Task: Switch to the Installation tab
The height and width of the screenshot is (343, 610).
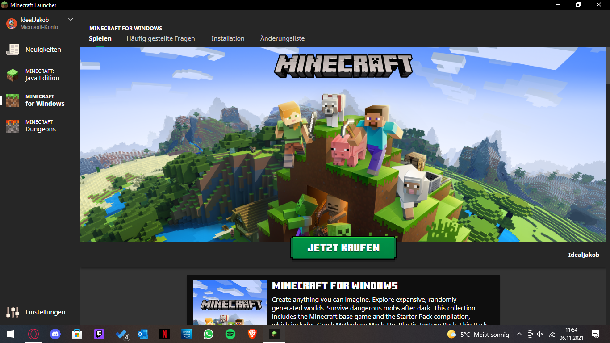Action: click(228, 38)
